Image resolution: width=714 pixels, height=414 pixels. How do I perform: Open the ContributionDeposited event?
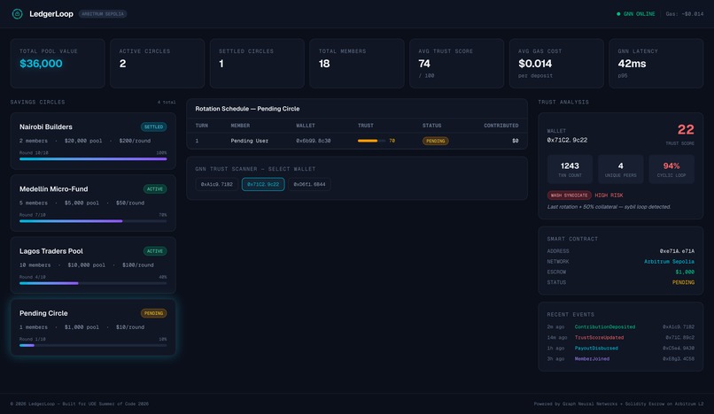(x=605, y=327)
